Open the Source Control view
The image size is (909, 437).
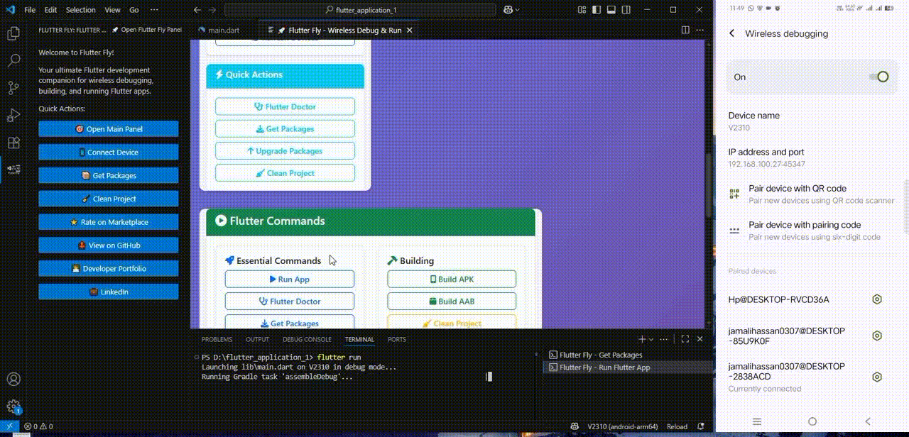coord(14,87)
